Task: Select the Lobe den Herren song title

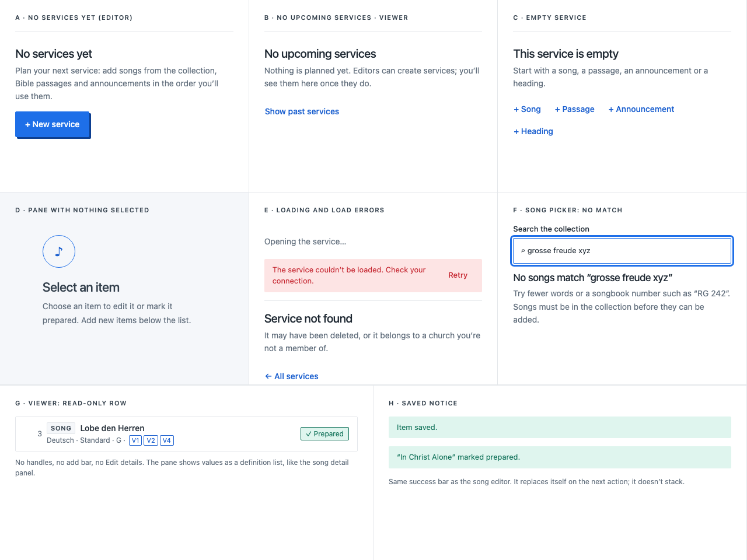Action: 112,428
